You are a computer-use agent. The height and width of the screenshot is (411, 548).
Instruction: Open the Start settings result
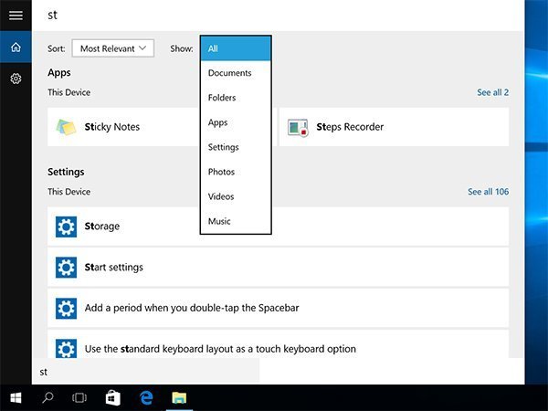279,268
